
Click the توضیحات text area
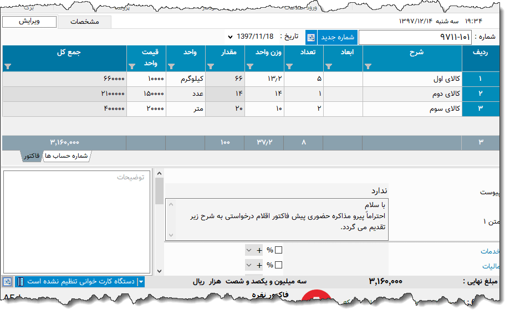(77, 222)
